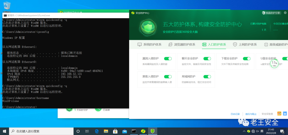Open 日志记录 link
This screenshot has height=135, width=288.
tap(235, 114)
